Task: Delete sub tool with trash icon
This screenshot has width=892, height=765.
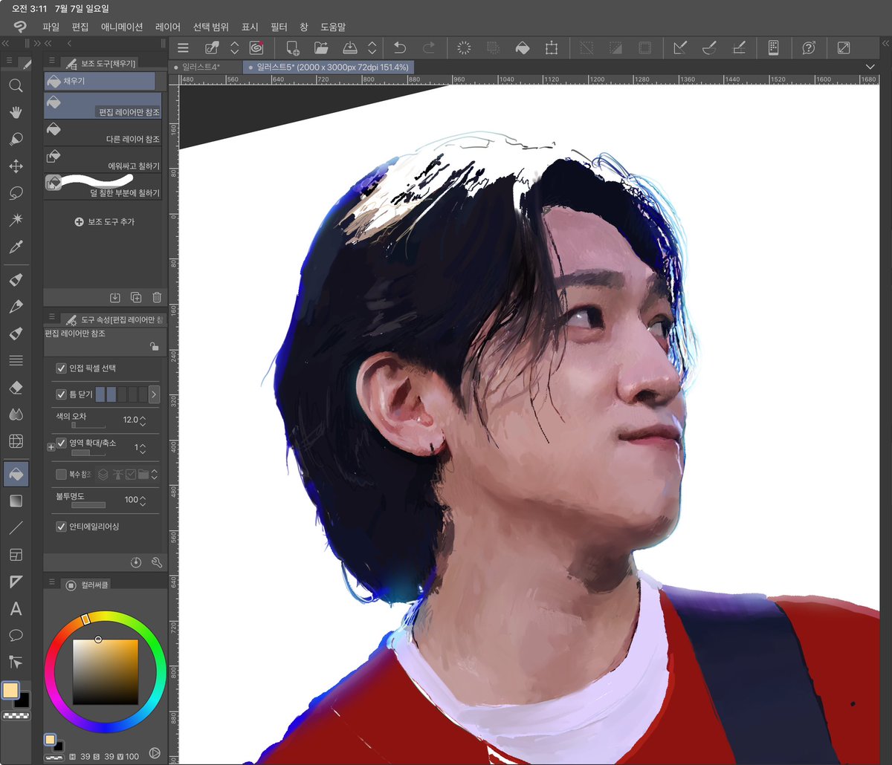Action: coord(157,297)
